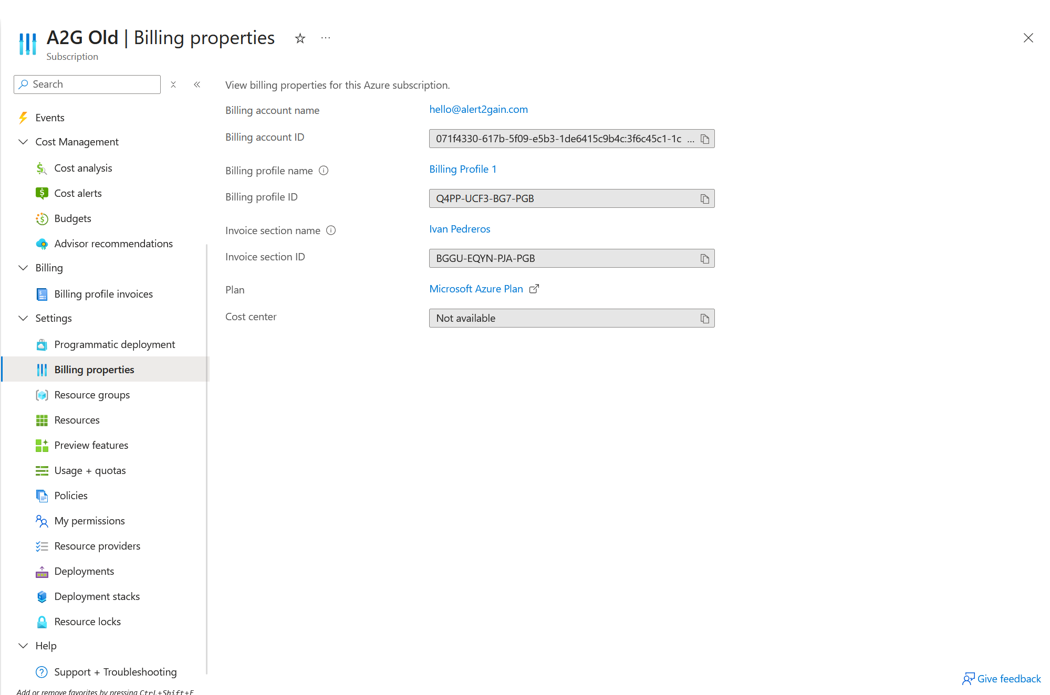
Task: Click the Policies icon
Action: click(42, 496)
